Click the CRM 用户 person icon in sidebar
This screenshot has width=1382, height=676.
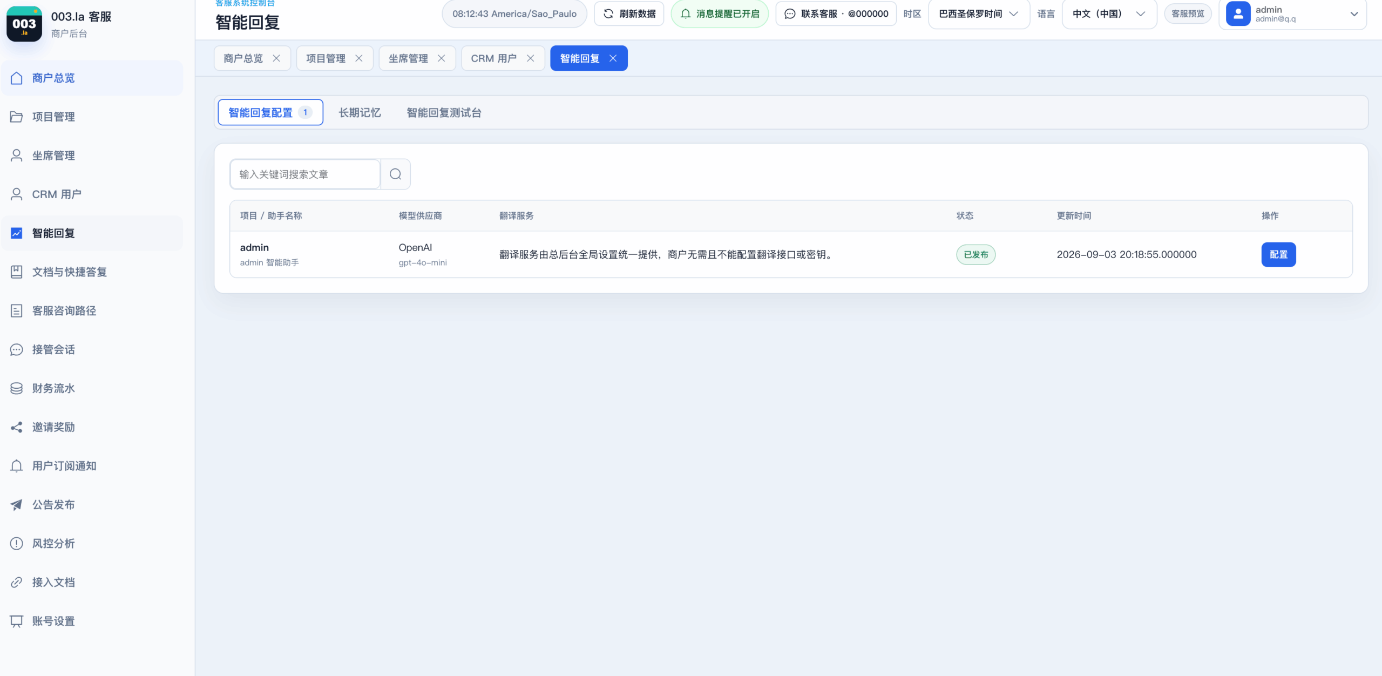[17, 194]
